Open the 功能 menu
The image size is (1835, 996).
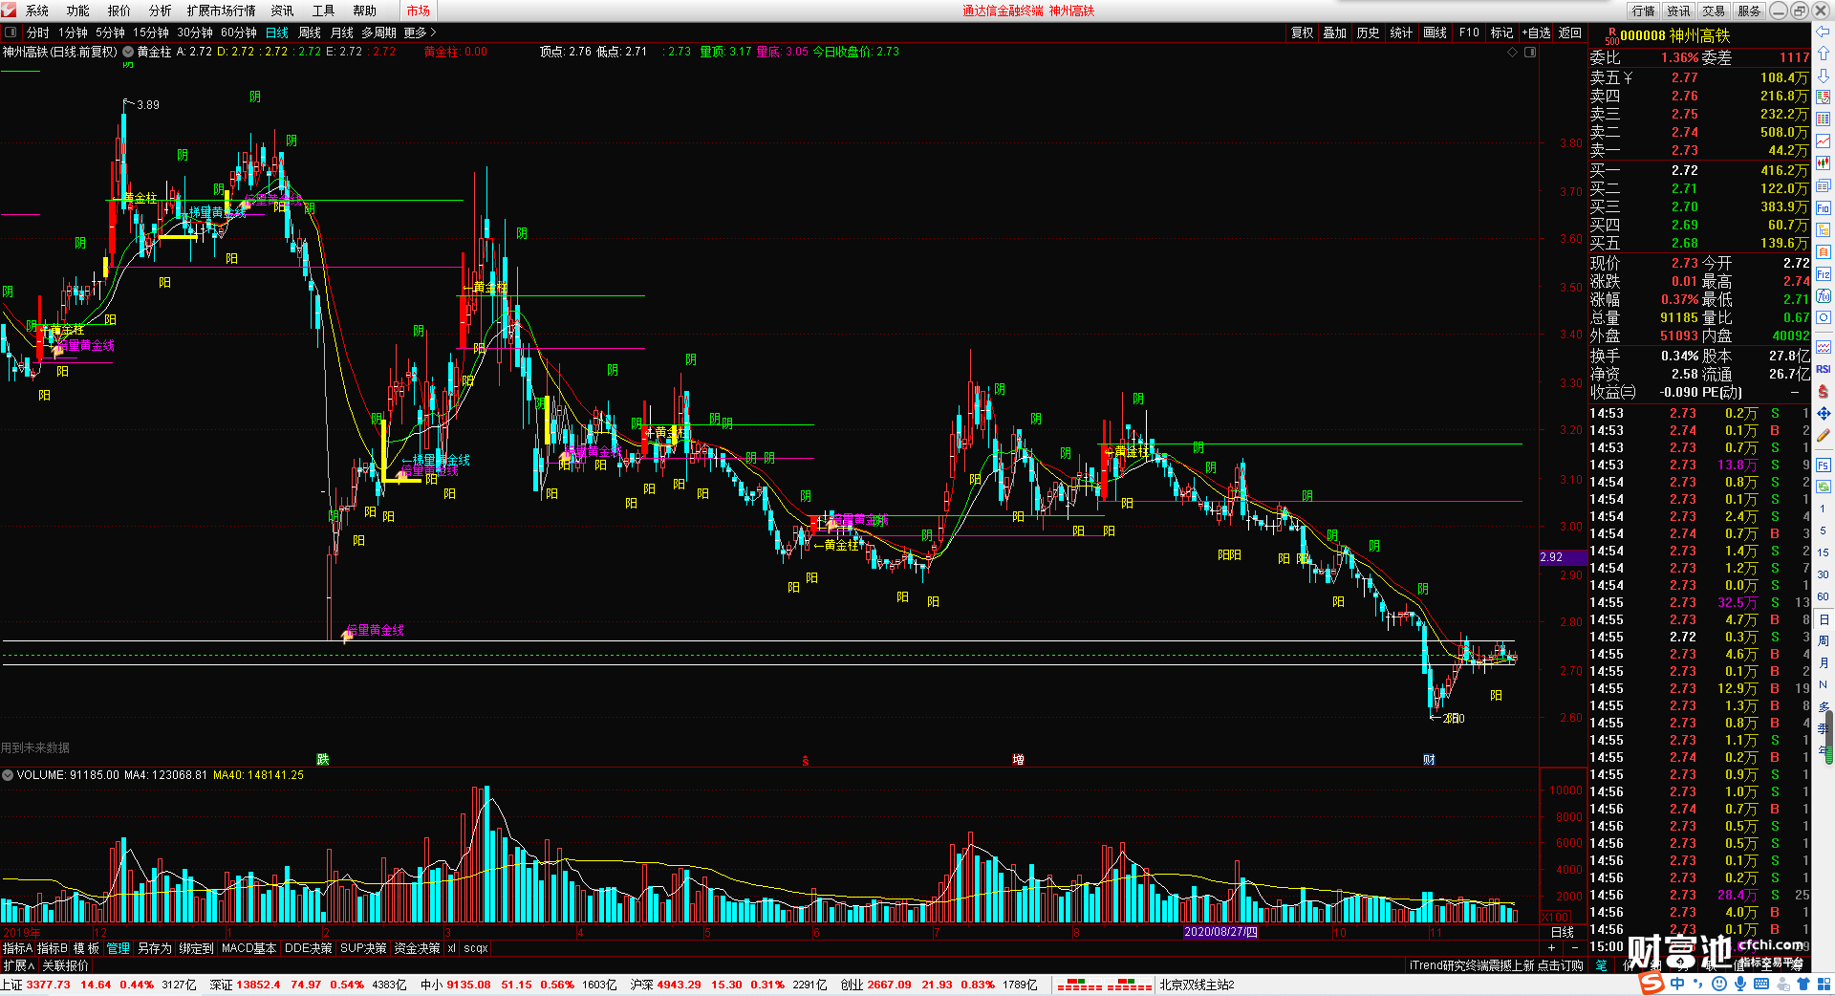[78, 11]
